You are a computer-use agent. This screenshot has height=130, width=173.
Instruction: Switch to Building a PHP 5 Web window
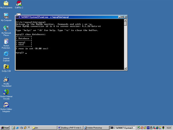[x=70, y=128]
